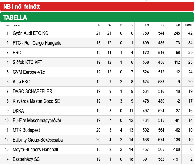Select the GK column header
The image size is (195, 165).
[178, 25]
